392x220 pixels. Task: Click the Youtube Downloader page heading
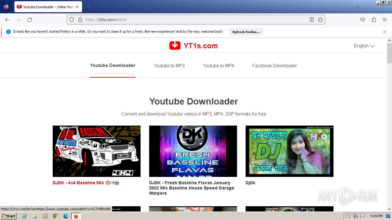(194, 101)
